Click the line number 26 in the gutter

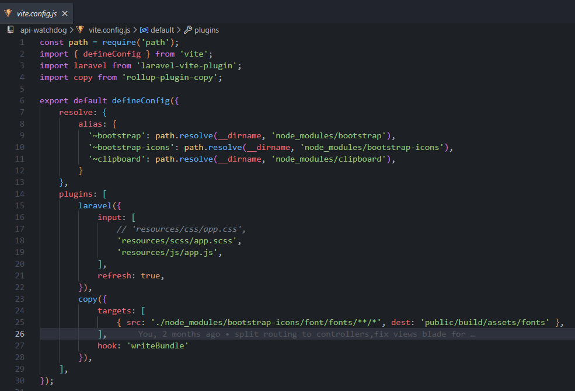coord(20,334)
